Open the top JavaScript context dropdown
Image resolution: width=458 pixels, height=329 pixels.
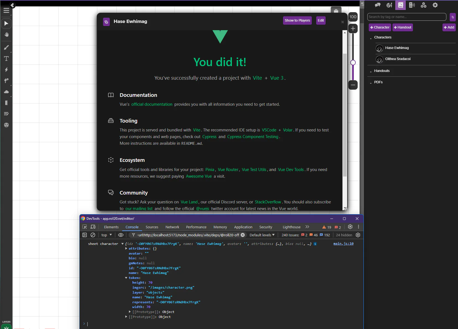106,235
